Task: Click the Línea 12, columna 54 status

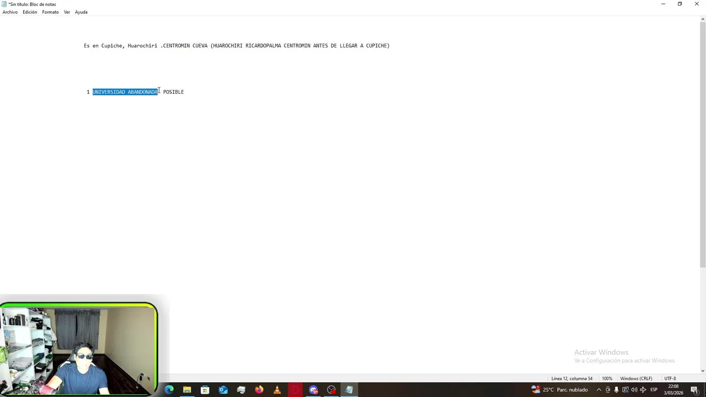Action: point(572,379)
